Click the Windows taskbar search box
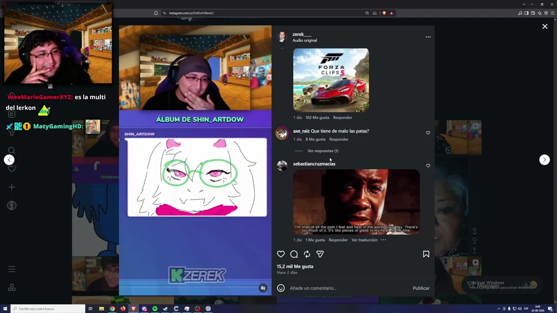The width and height of the screenshot is (557, 313). (x=47, y=309)
